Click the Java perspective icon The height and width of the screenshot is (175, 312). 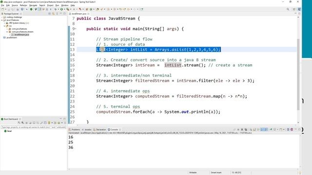[x=299, y=9]
